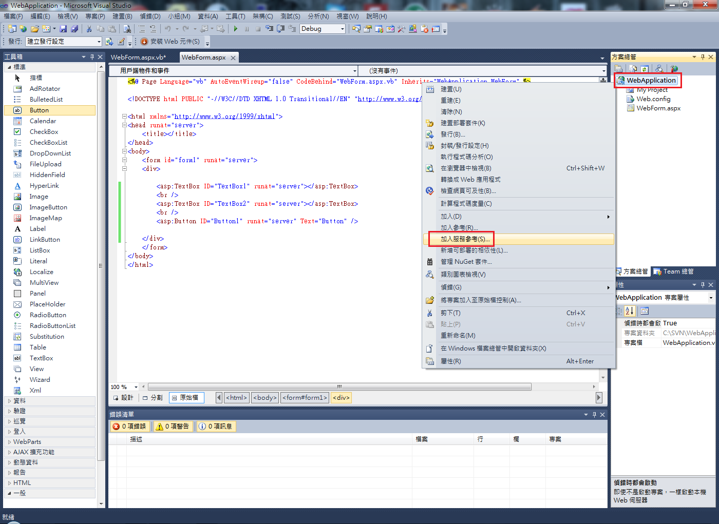This screenshot has width=719, height=524.
Task: Click the <body> breadcrumb tag button
Action: pyautogui.click(x=265, y=398)
